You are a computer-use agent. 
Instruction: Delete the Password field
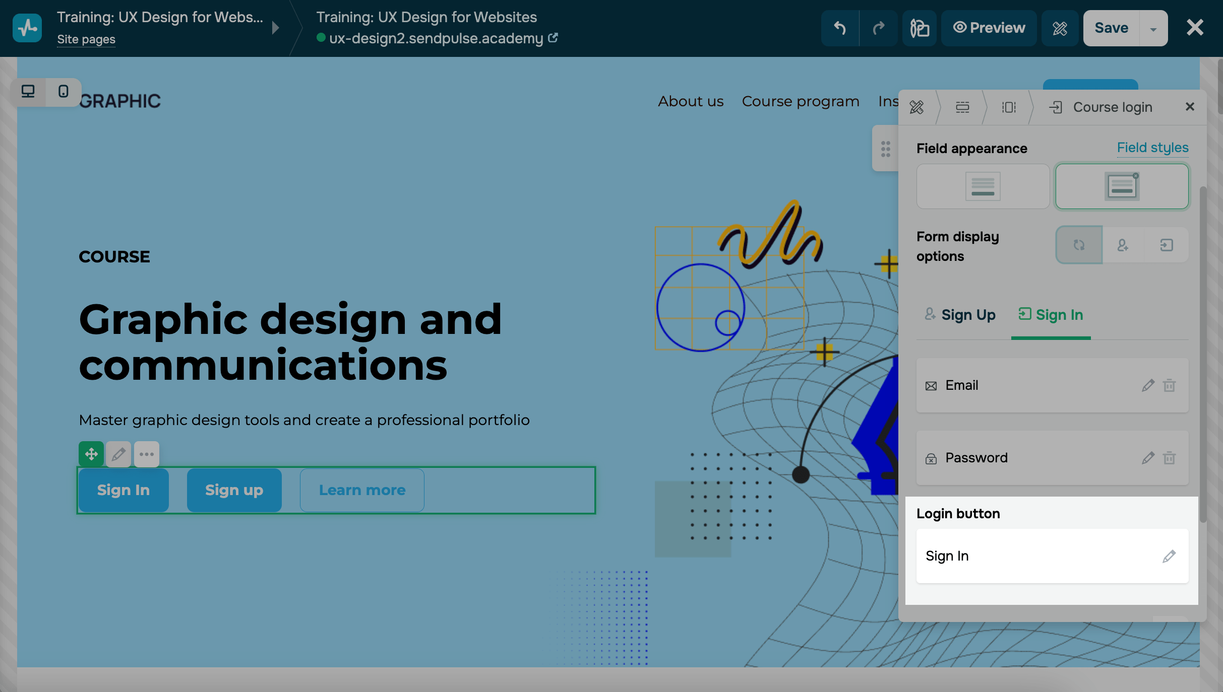(1169, 458)
